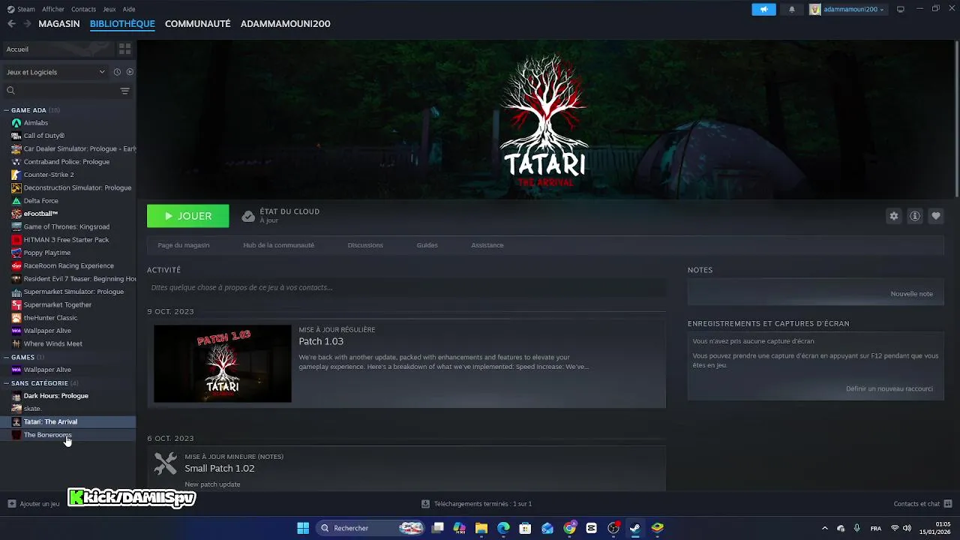
Task: Open the notifications bell
Action: pyautogui.click(x=792, y=9)
